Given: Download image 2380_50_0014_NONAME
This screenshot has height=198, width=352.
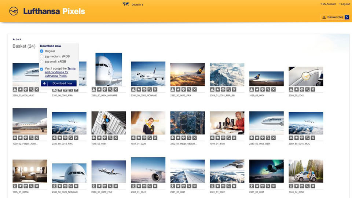Looking at the screenshot, I should pos(94,89).
